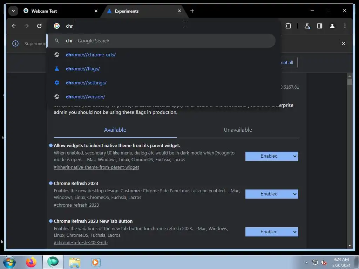359x269 pixels.
Task: Open #chrome-refresh-2023 link
Action: (x=76, y=205)
